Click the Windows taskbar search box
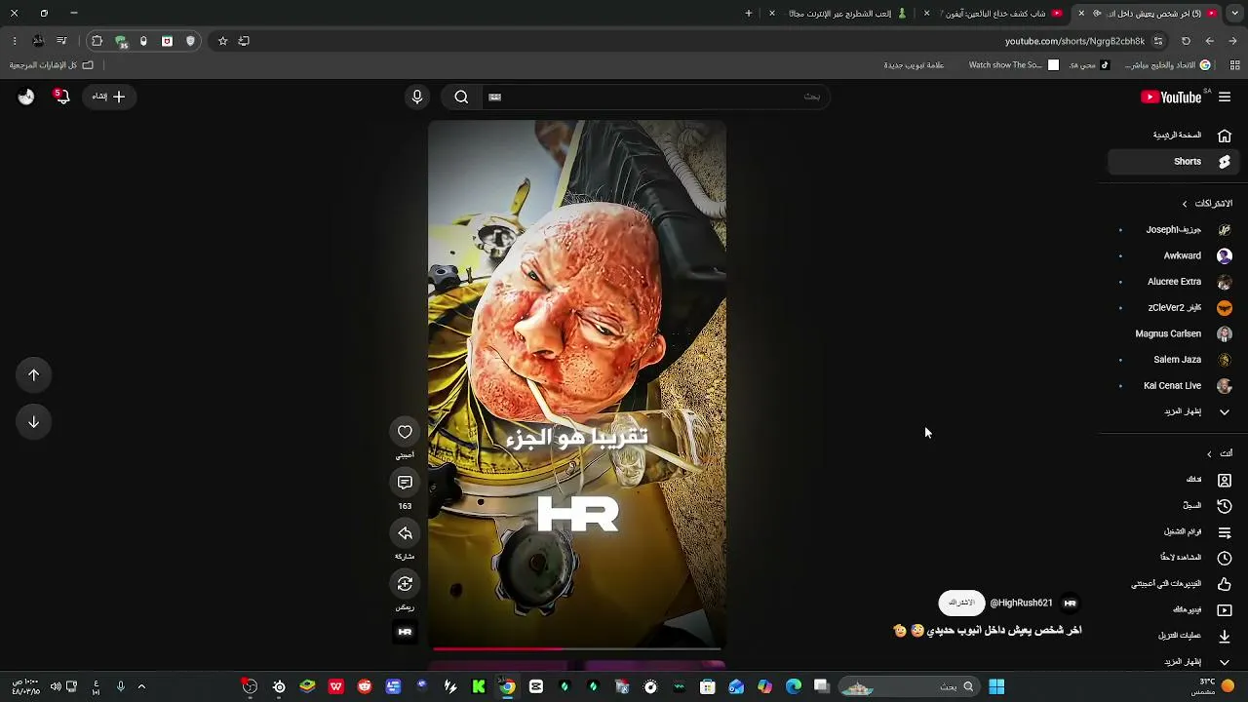The height and width of the screenshot is (702, 1248). (x=911, y=686)
